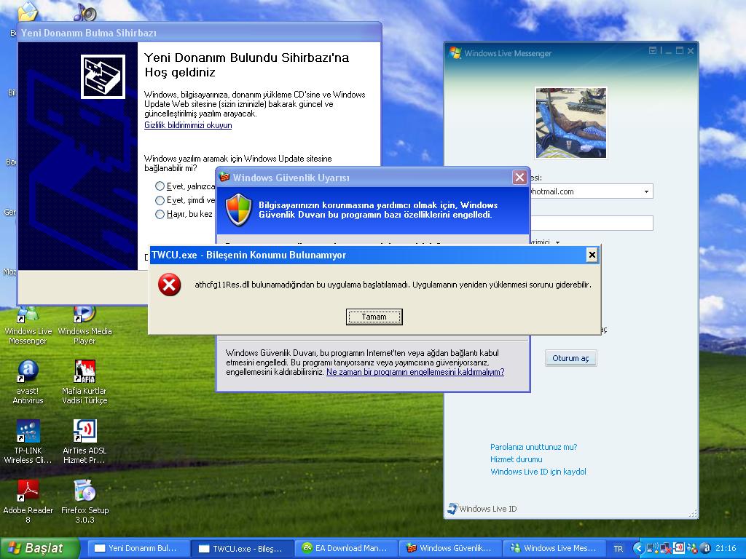Click the Windows Live ID logo
The height and width of the screenshot is (559, 746).
pos(452,509)
